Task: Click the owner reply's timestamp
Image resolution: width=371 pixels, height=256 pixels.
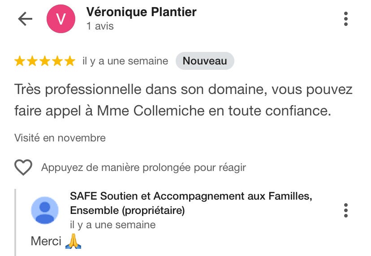Action: 112,225
